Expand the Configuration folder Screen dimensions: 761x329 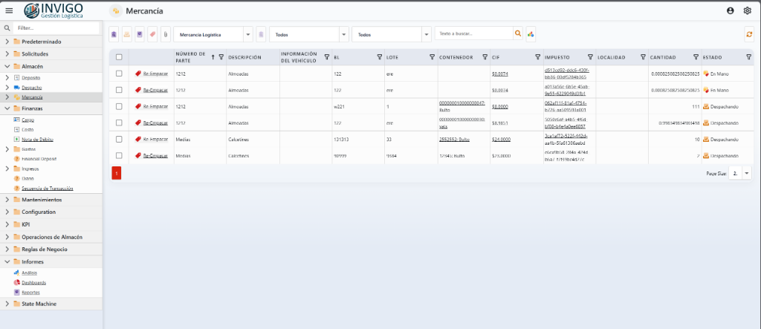[x=7, y=212]
